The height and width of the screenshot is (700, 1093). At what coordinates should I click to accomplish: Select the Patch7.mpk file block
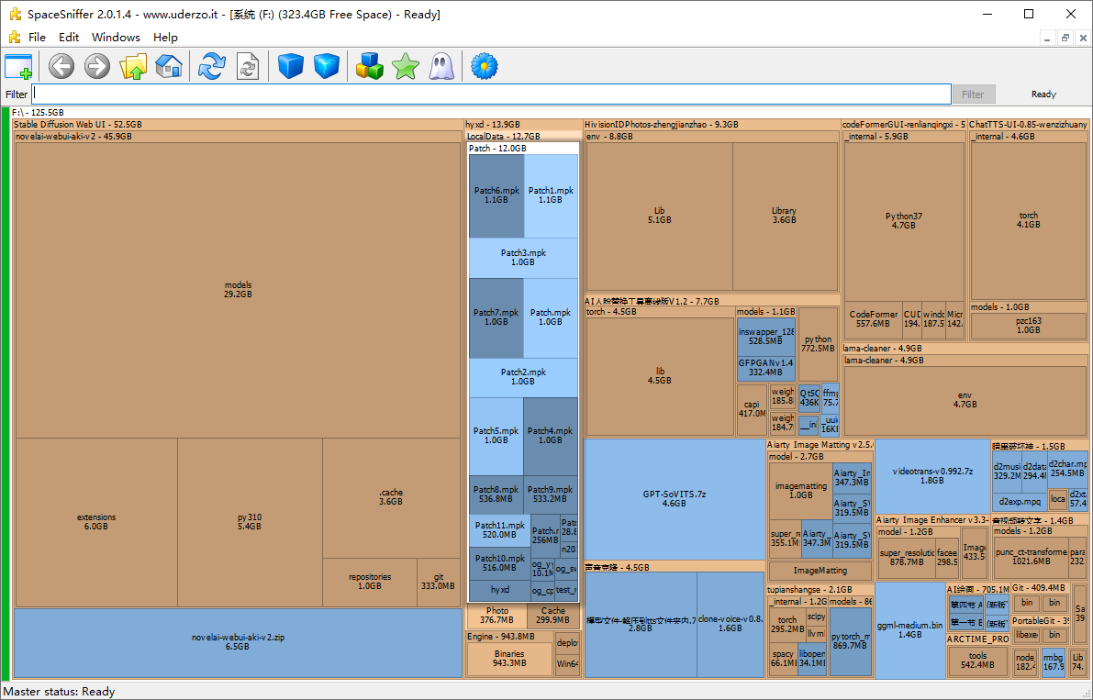click(x=496, y=317)
